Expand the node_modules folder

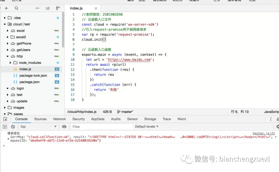(10, 63)
